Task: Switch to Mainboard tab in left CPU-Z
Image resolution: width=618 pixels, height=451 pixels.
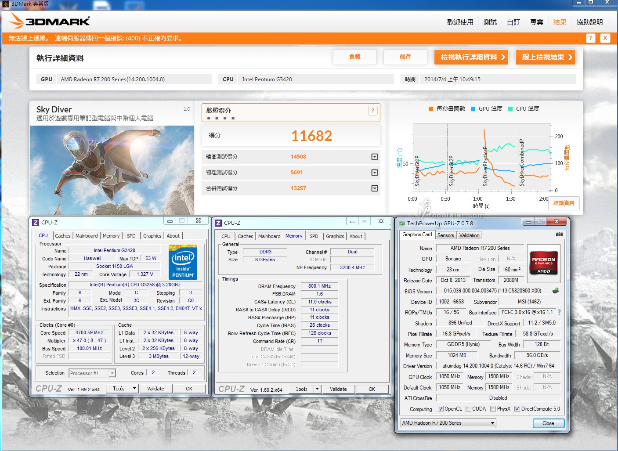Action: [87, 236]
